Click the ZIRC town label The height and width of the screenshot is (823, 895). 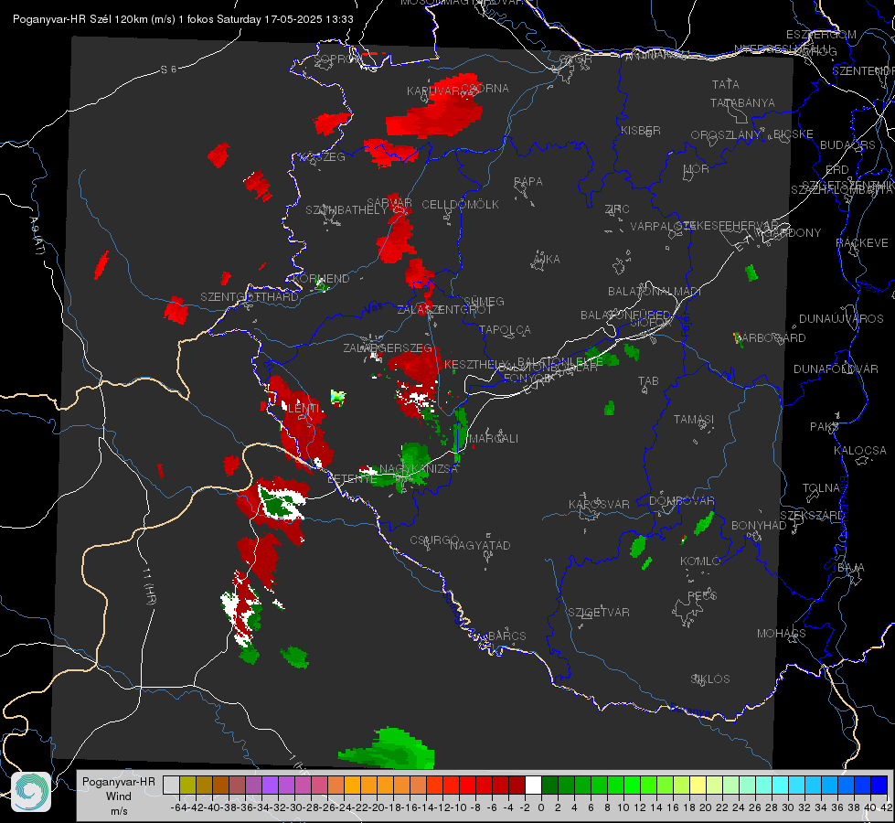click(617, 209)
